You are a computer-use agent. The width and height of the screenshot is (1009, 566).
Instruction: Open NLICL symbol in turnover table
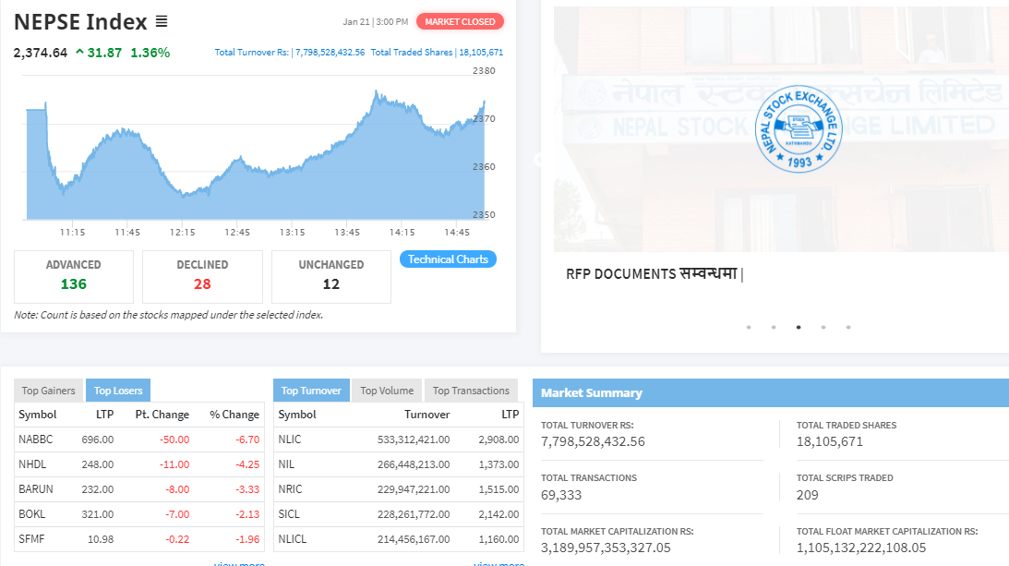click(x=292, y=539)
